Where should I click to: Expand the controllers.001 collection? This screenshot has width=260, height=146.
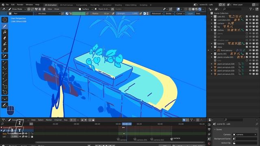(212, 20)
